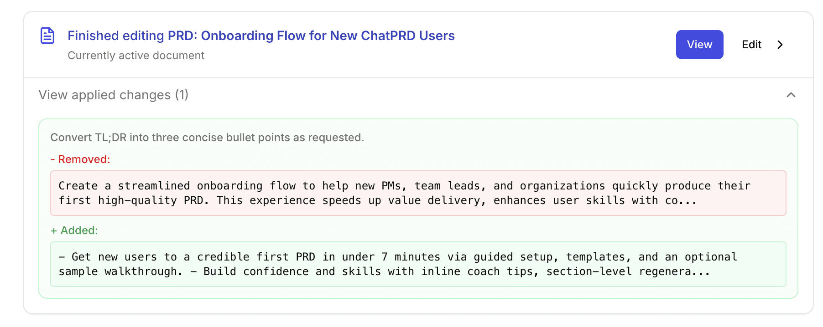Click Edit to modify the PRD
The width and height of the screenshot is (823, 327).
[751, 45]
